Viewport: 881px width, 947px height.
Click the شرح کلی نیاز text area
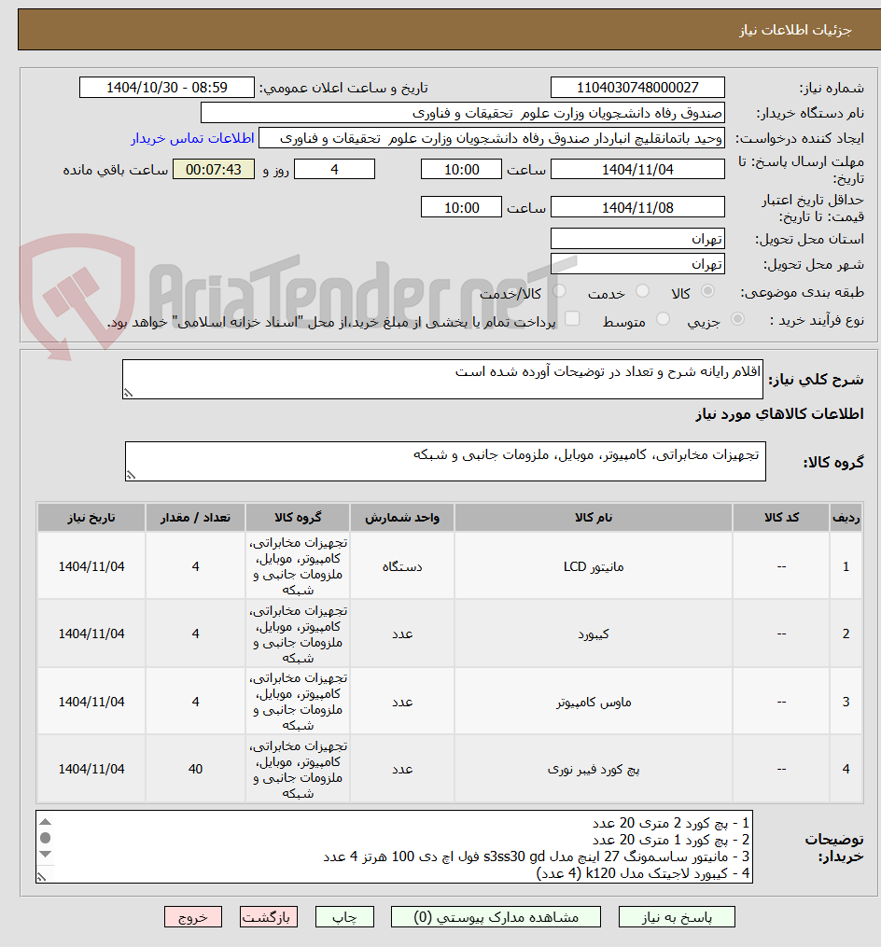tap(442, 380)
